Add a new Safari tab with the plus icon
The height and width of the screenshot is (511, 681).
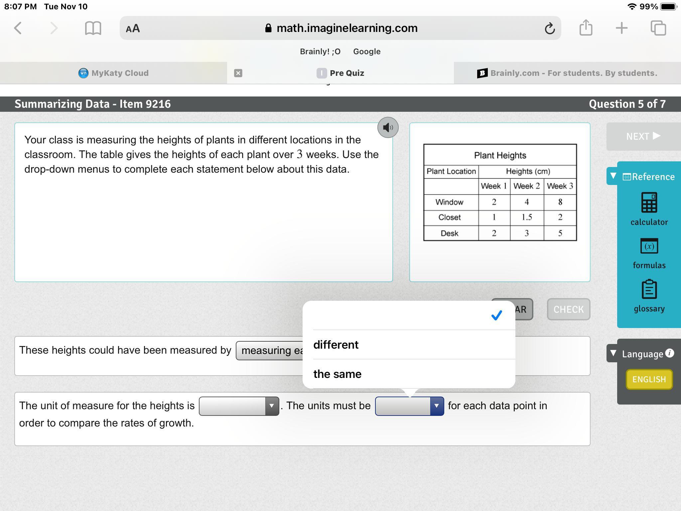[x=621, y=28]
